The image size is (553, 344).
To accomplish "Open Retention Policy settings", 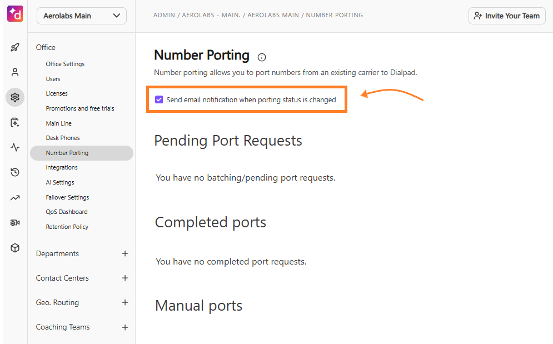I will [67, 227].
